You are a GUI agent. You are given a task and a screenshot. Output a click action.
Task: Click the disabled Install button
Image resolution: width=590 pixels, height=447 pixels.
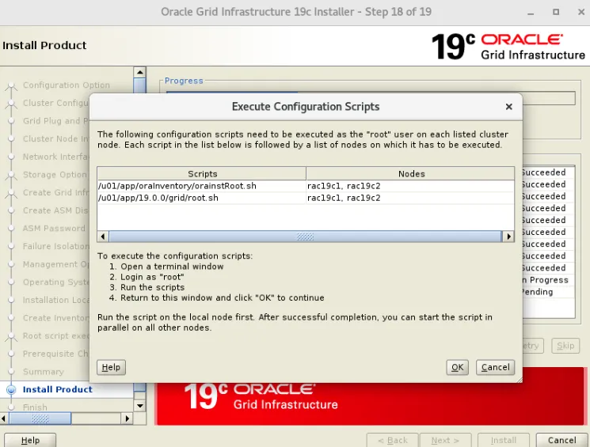tap(503, 440)
